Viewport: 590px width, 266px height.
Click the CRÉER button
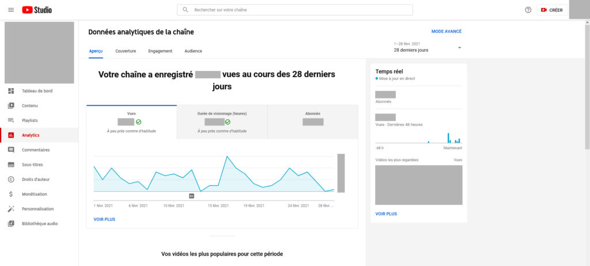pyautogui.click(x=552, y=10)
